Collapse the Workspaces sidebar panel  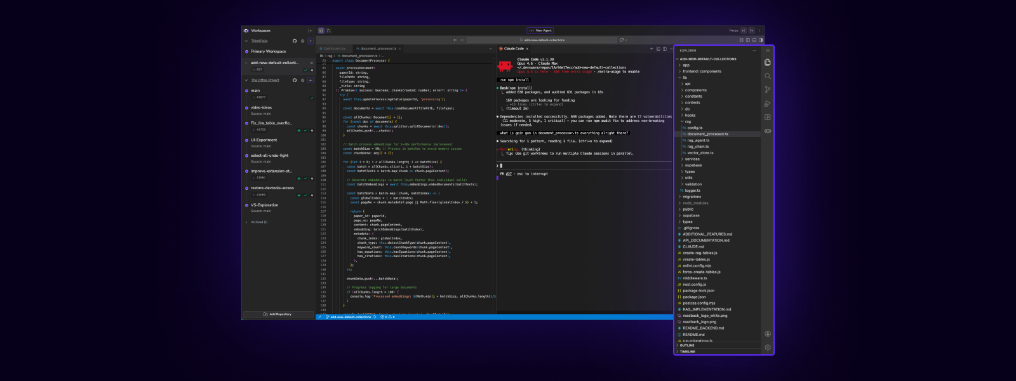(x=310, y=30)
